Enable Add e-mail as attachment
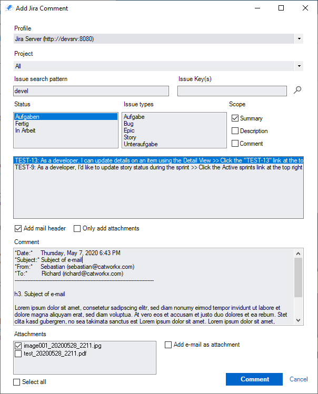This screenshot has width=318, height=394. pyautogui.click(x=168, y=345)
